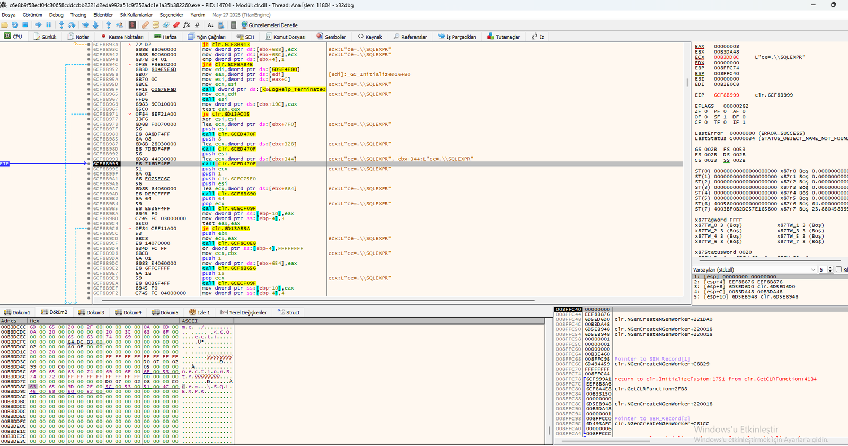Show comments with the speech bubble icon
The width and height of the screenshot is (848, 446).
[155, 25]
